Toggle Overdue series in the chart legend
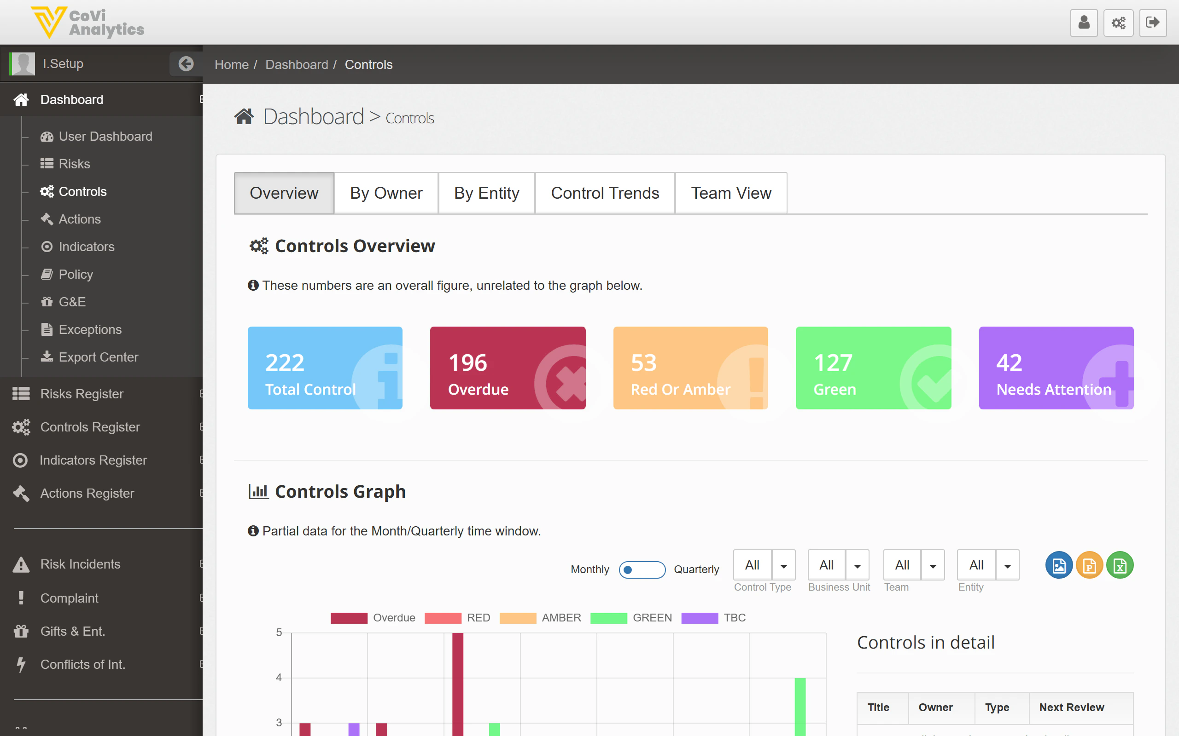Viewport: 1179px width, 736px height. (x=373, y=618)
